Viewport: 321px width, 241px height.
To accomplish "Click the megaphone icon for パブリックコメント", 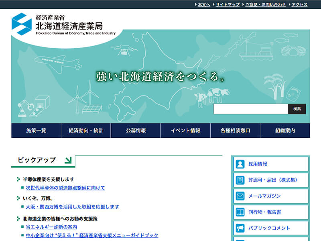I will pos(240,228).
